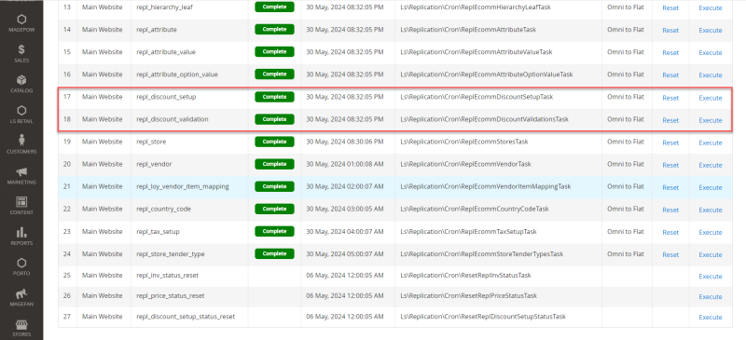Click Execute for repl_discount_setup_status_reset job

711,317
